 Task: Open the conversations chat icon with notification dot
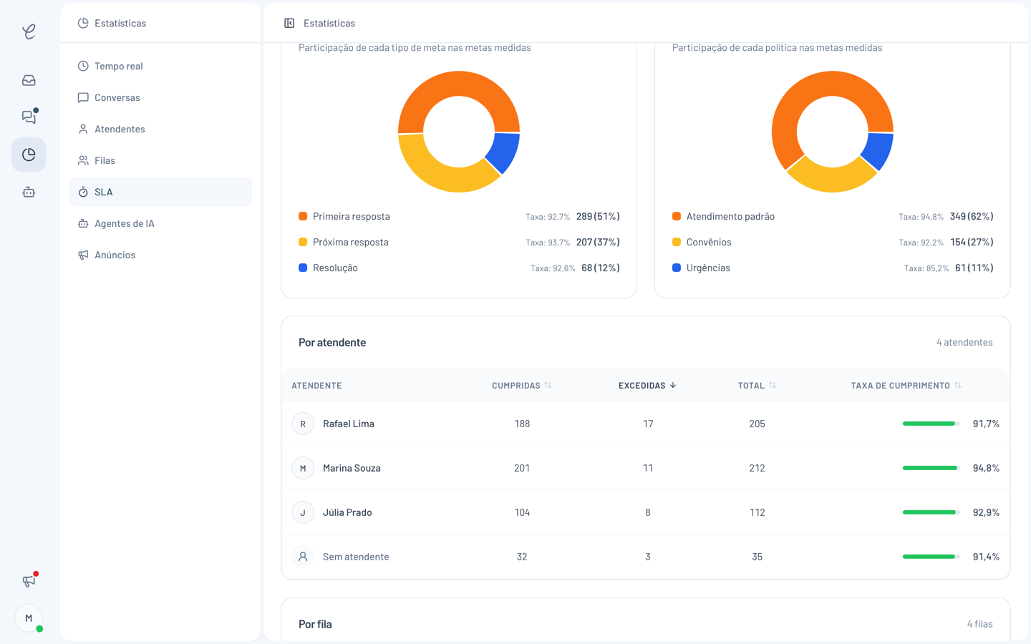(29, 117)
